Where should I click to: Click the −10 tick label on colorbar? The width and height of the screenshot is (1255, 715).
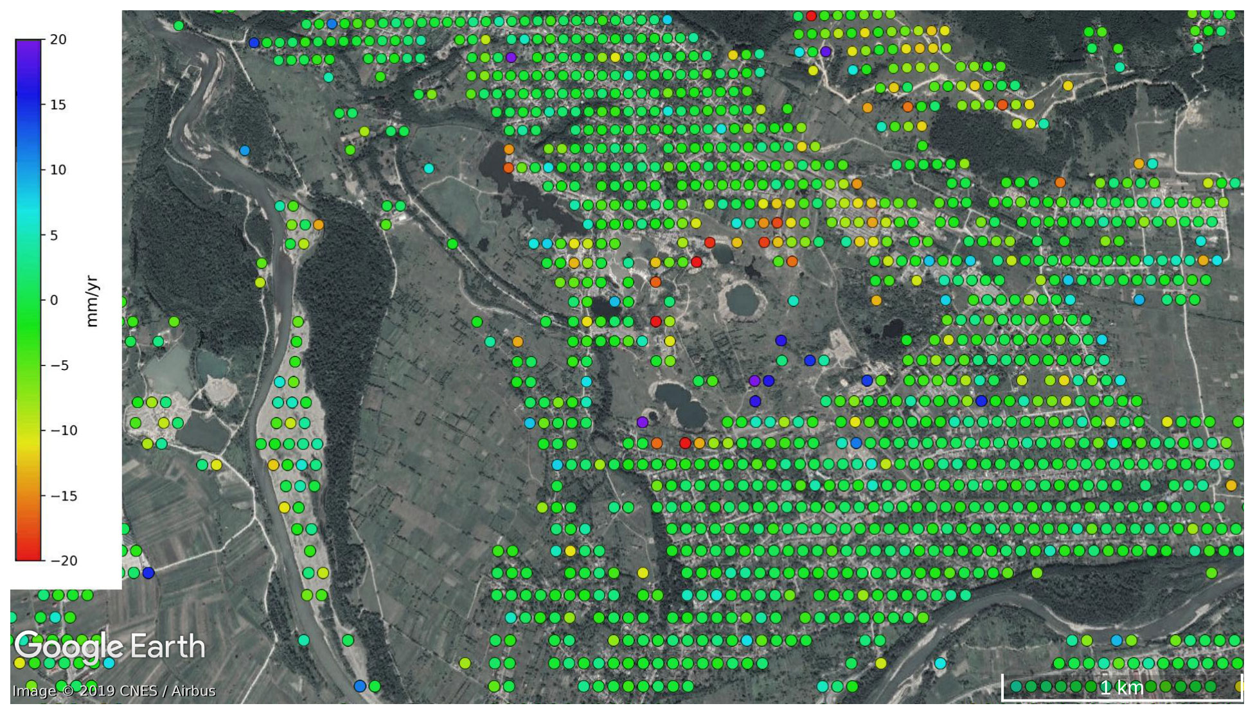coord(63,430)
